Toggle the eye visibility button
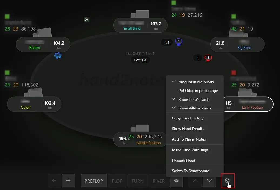This screenshot has height=190, width=280. pos(176,181)
